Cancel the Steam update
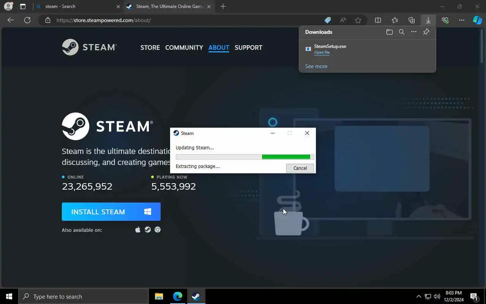Viewport: 486px width, 304px height. pyautogui.click(x=300, y=168)
